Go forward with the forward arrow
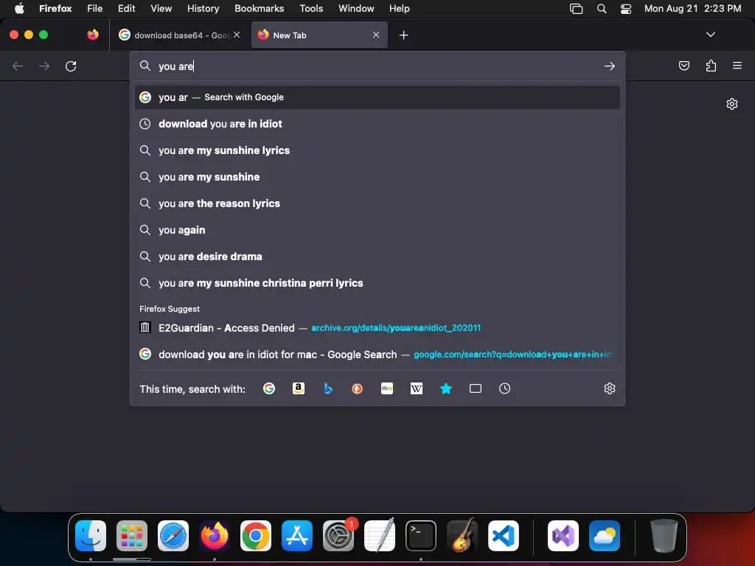755x566 pixels. click(44, 66)
